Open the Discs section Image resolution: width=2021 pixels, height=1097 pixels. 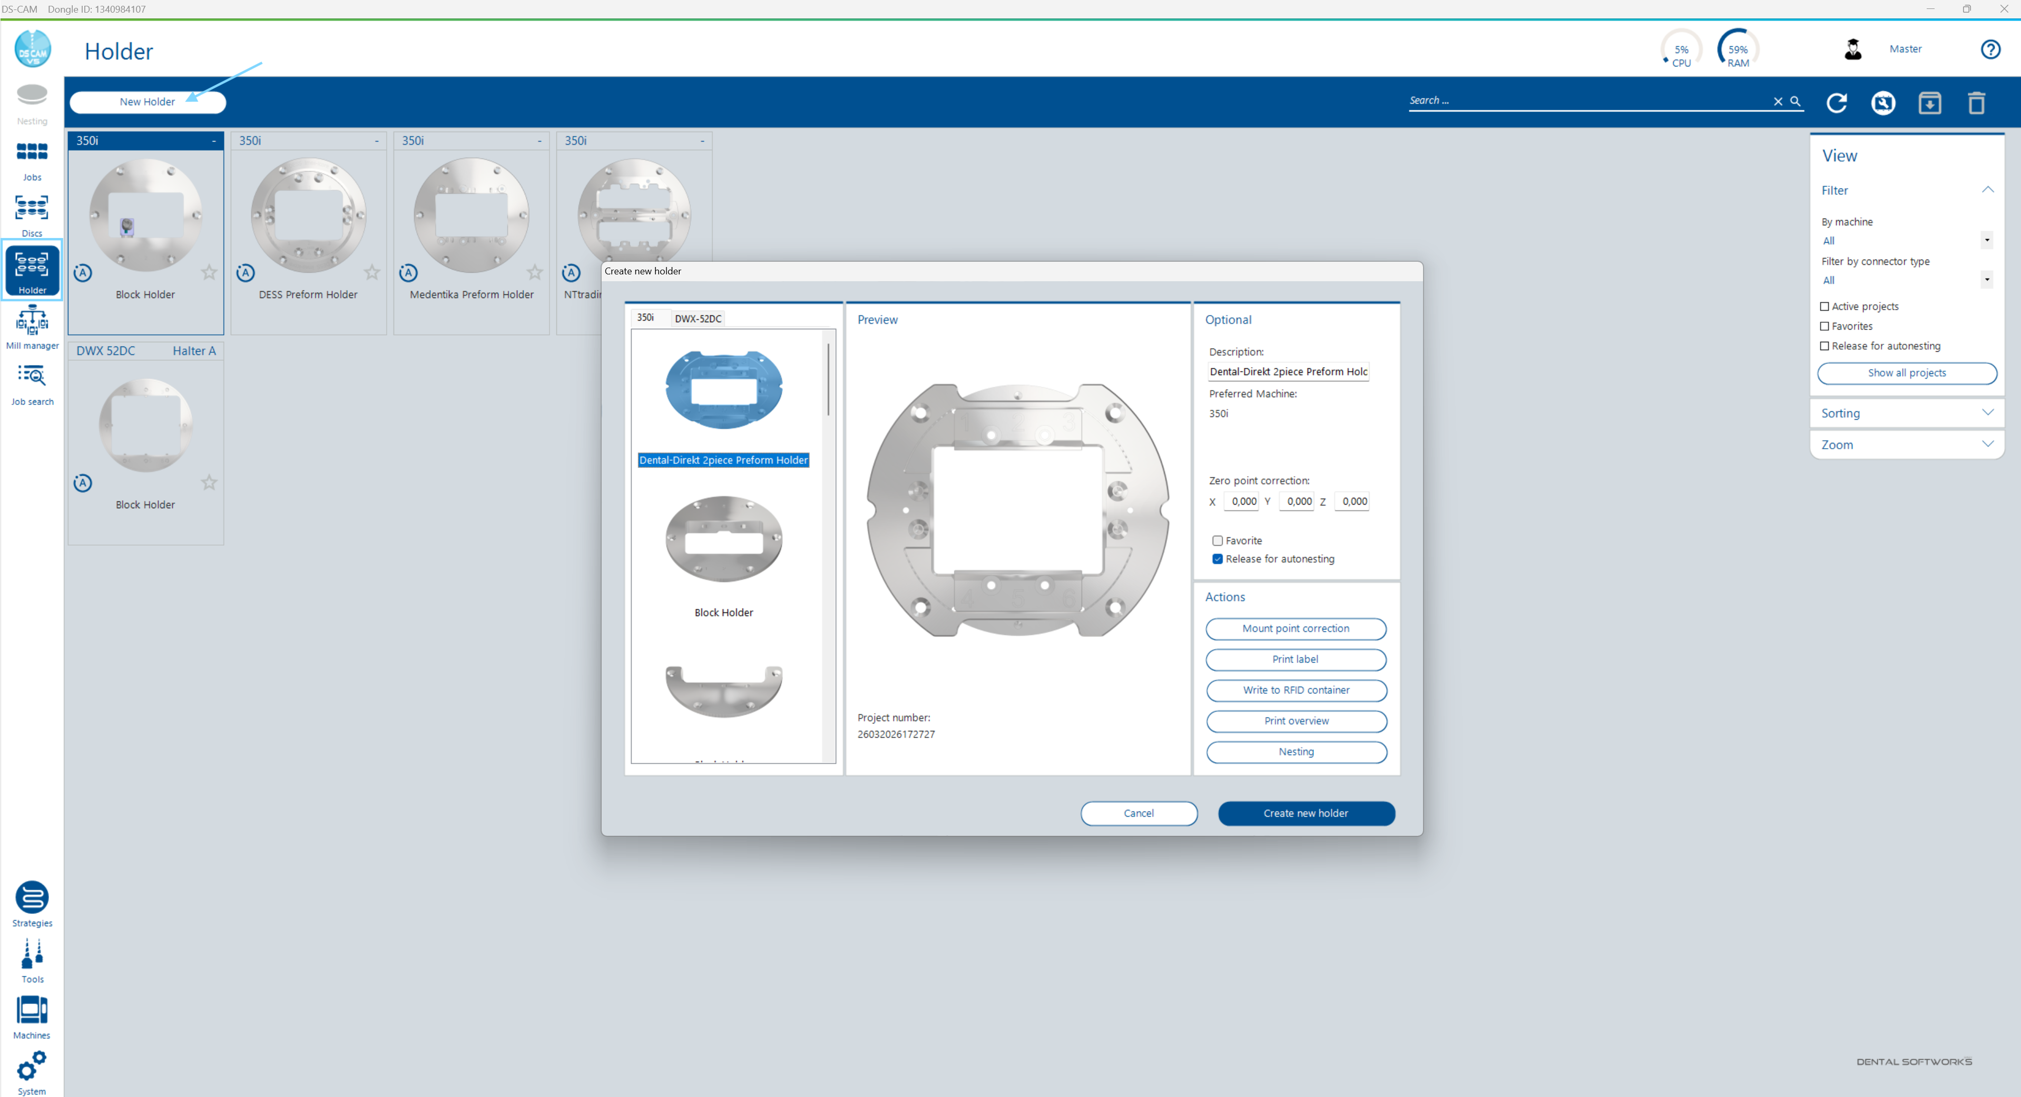point(32,212)
